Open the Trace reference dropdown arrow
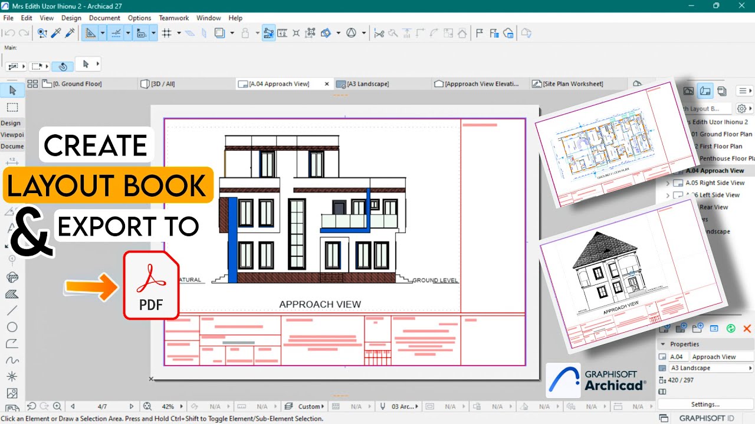This screenshot has width=755, height=424. 232,33
